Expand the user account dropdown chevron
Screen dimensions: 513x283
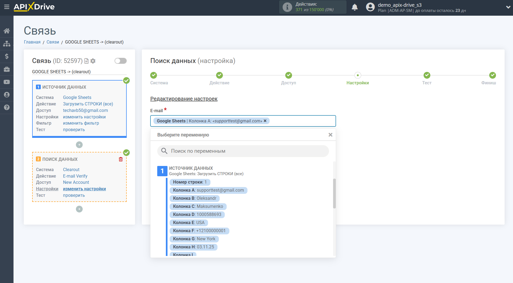[x=508, y=7]
